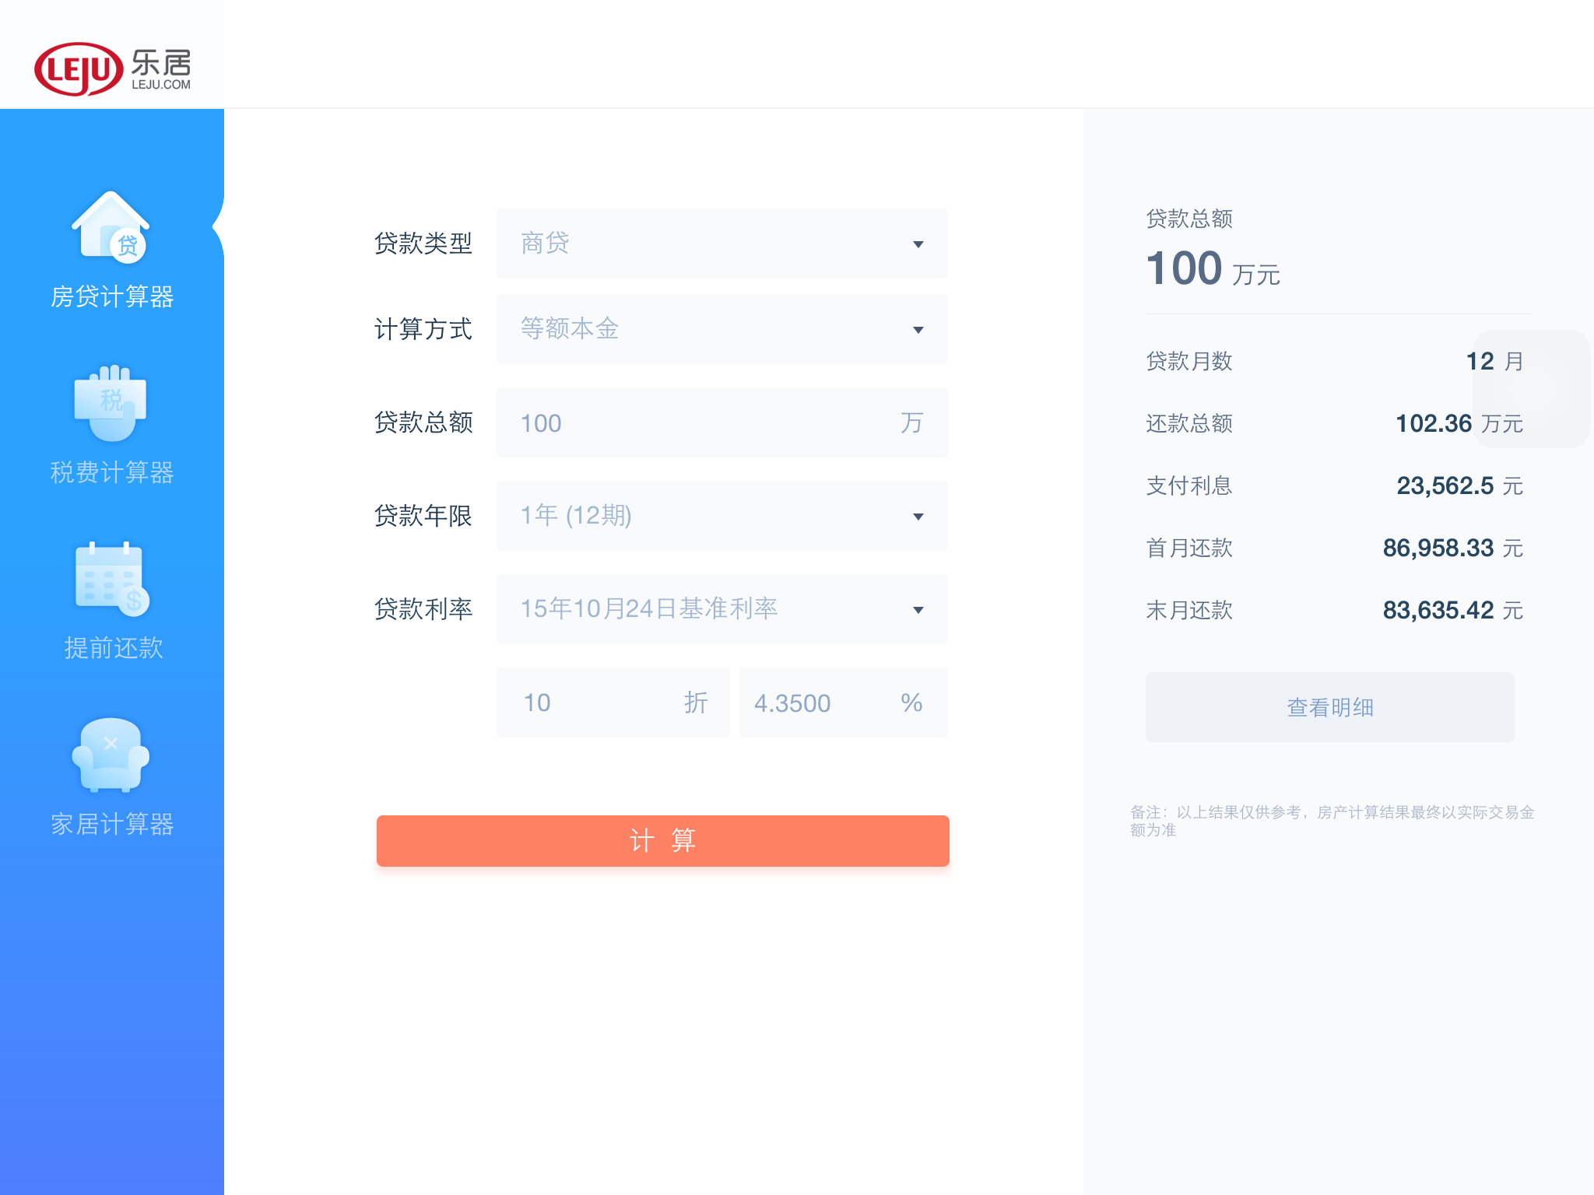This screenshot has width=1594, height=1195.
Task: Focus the discount field showing 10 折
Action: click(613, 703)
